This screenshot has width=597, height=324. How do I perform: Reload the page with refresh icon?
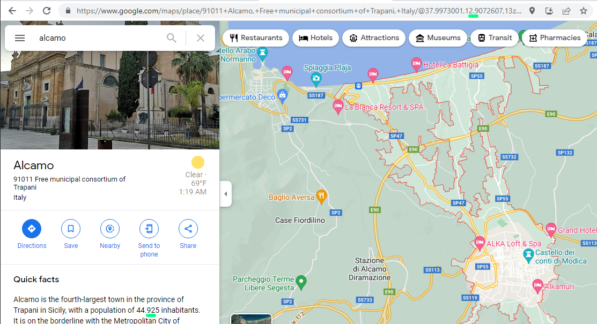pos(47,11)
